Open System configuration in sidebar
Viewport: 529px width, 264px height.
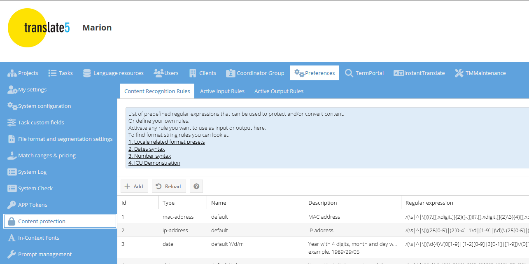[60, 106]
